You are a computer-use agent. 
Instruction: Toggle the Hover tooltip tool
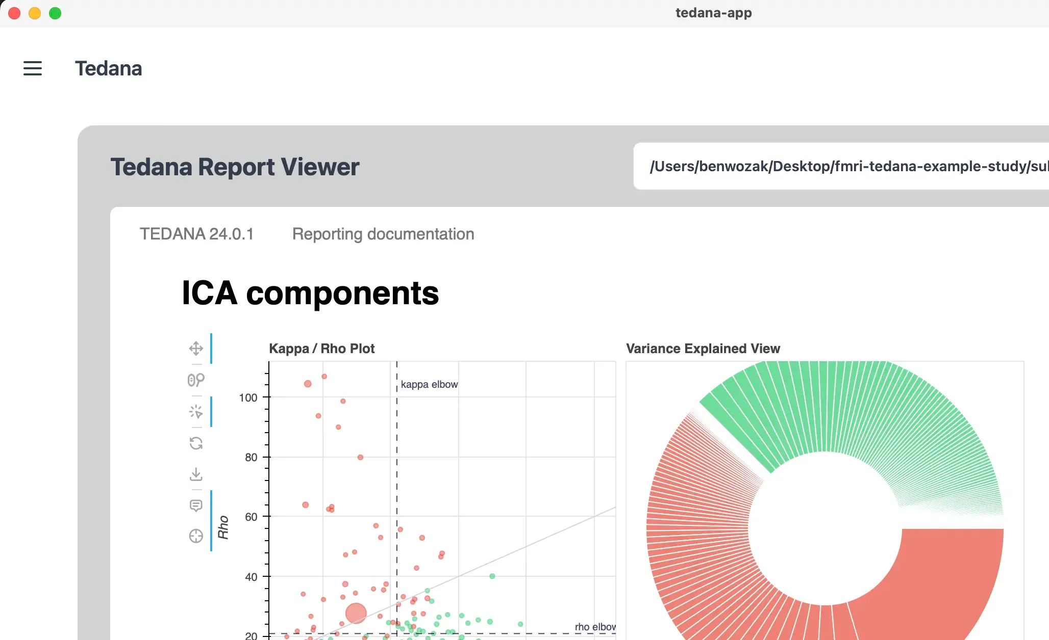(196, 505)
